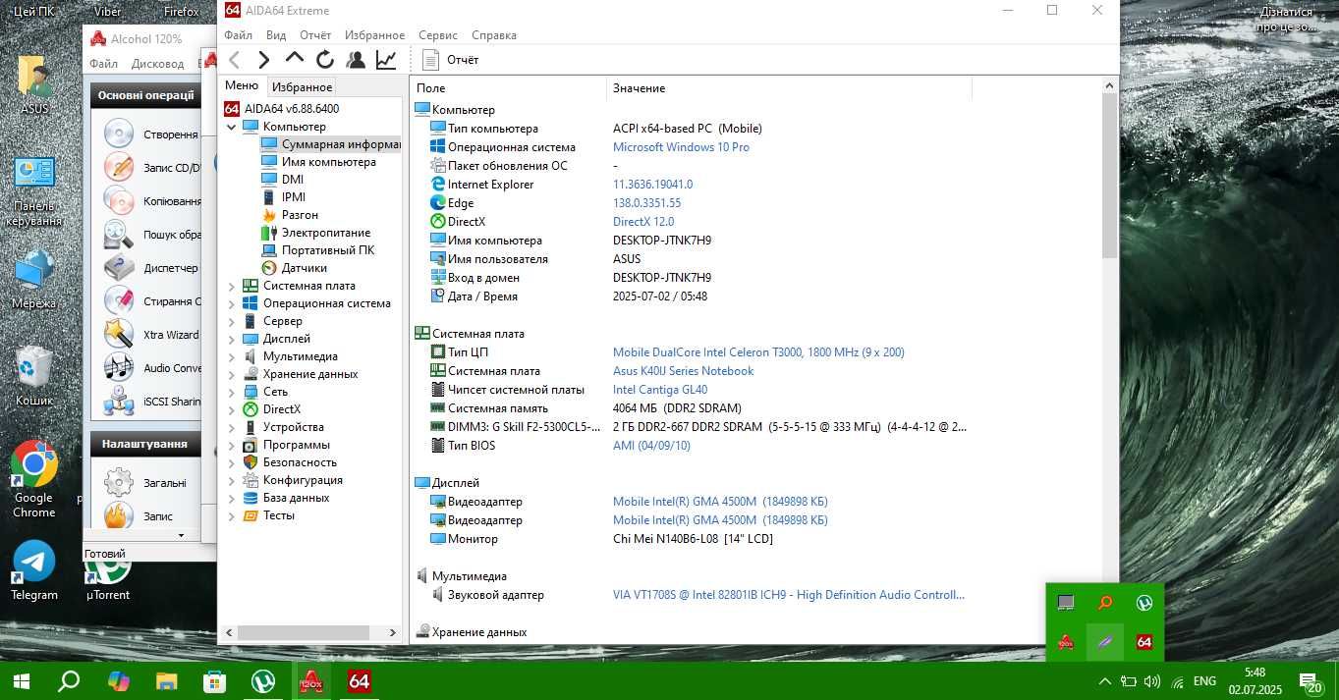
Task: Click the forward navigation arrow in AIDA64
Action: (x=264, y=60)
